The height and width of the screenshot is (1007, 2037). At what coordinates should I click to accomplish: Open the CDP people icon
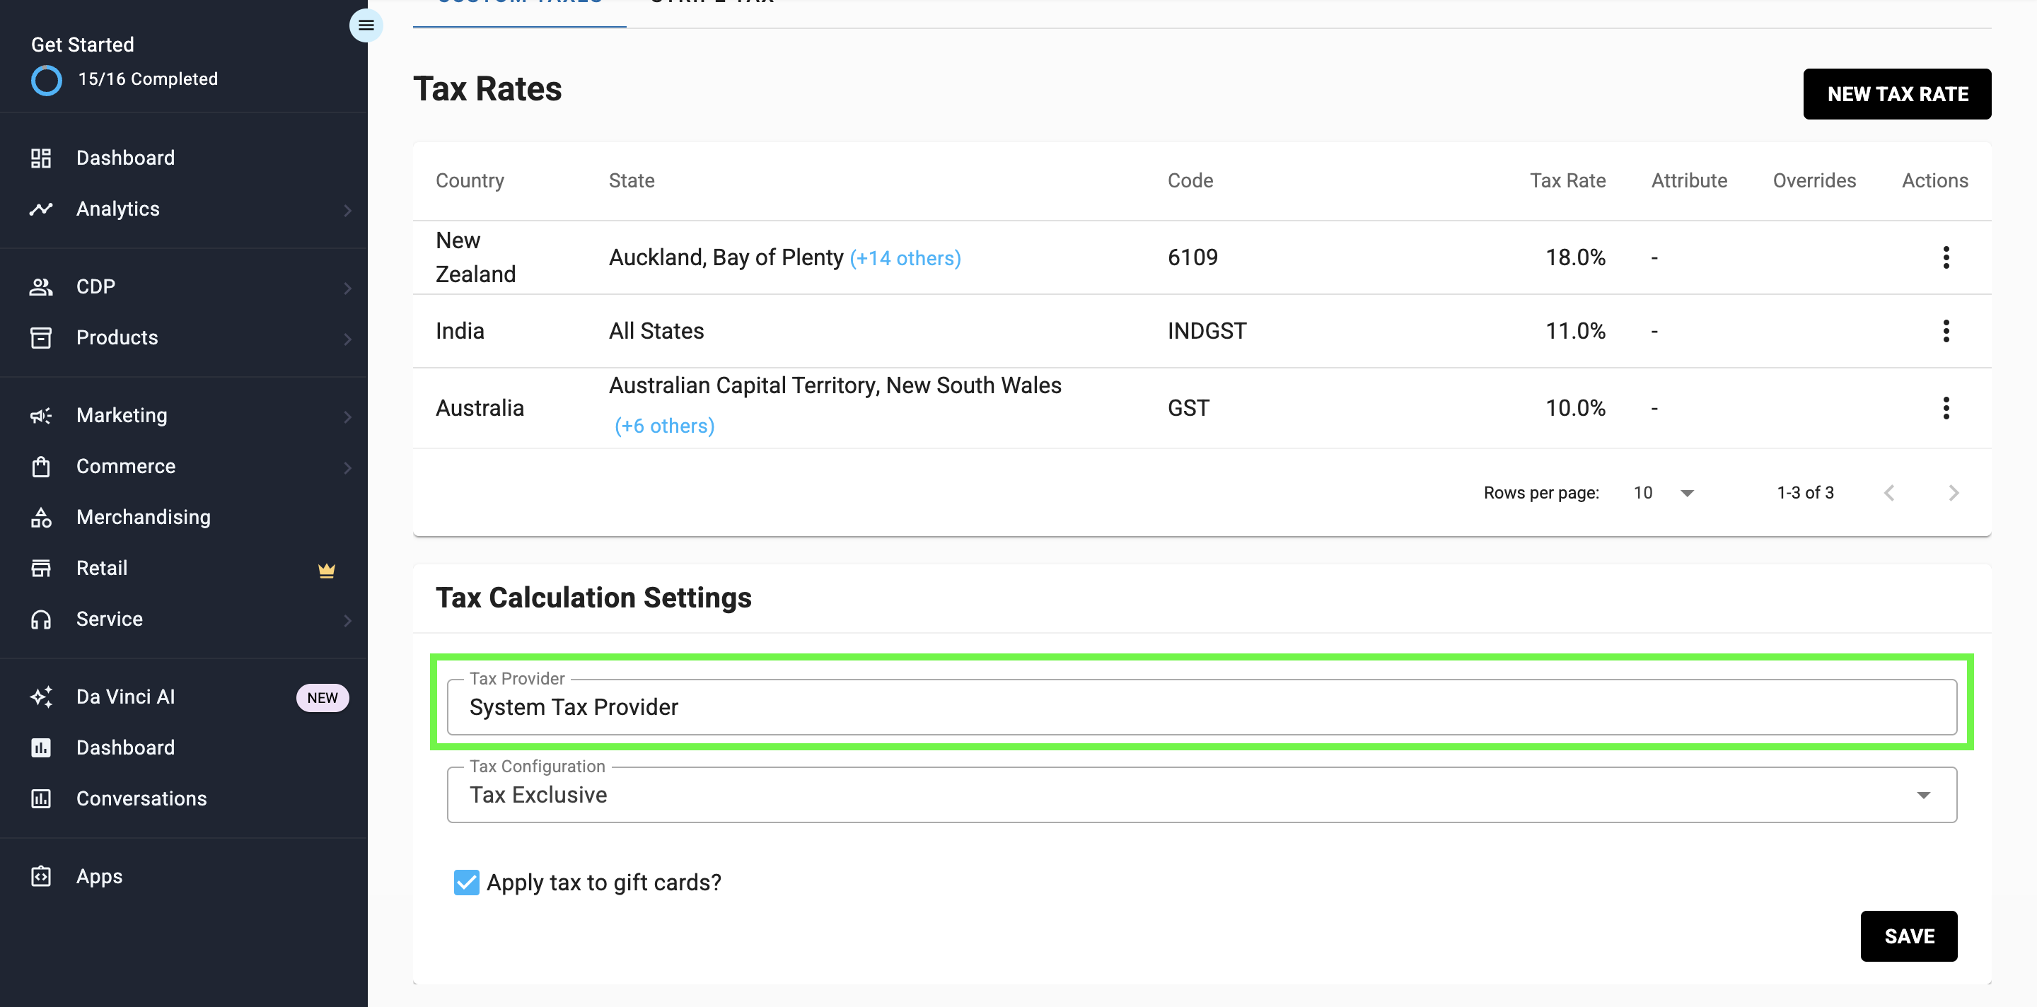41,286
